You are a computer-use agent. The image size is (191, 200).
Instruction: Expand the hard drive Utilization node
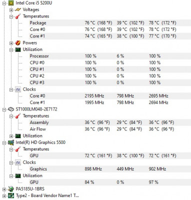click(11, 136)
